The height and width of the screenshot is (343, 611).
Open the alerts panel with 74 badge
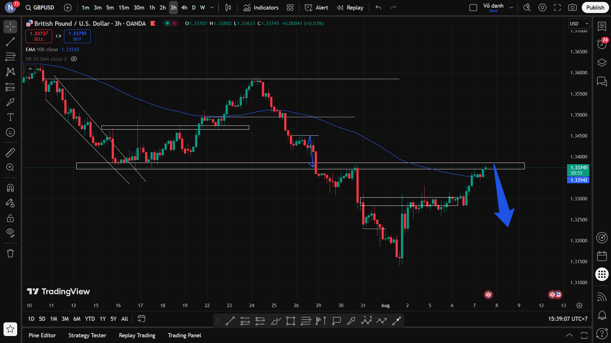(x=602, y=44)
